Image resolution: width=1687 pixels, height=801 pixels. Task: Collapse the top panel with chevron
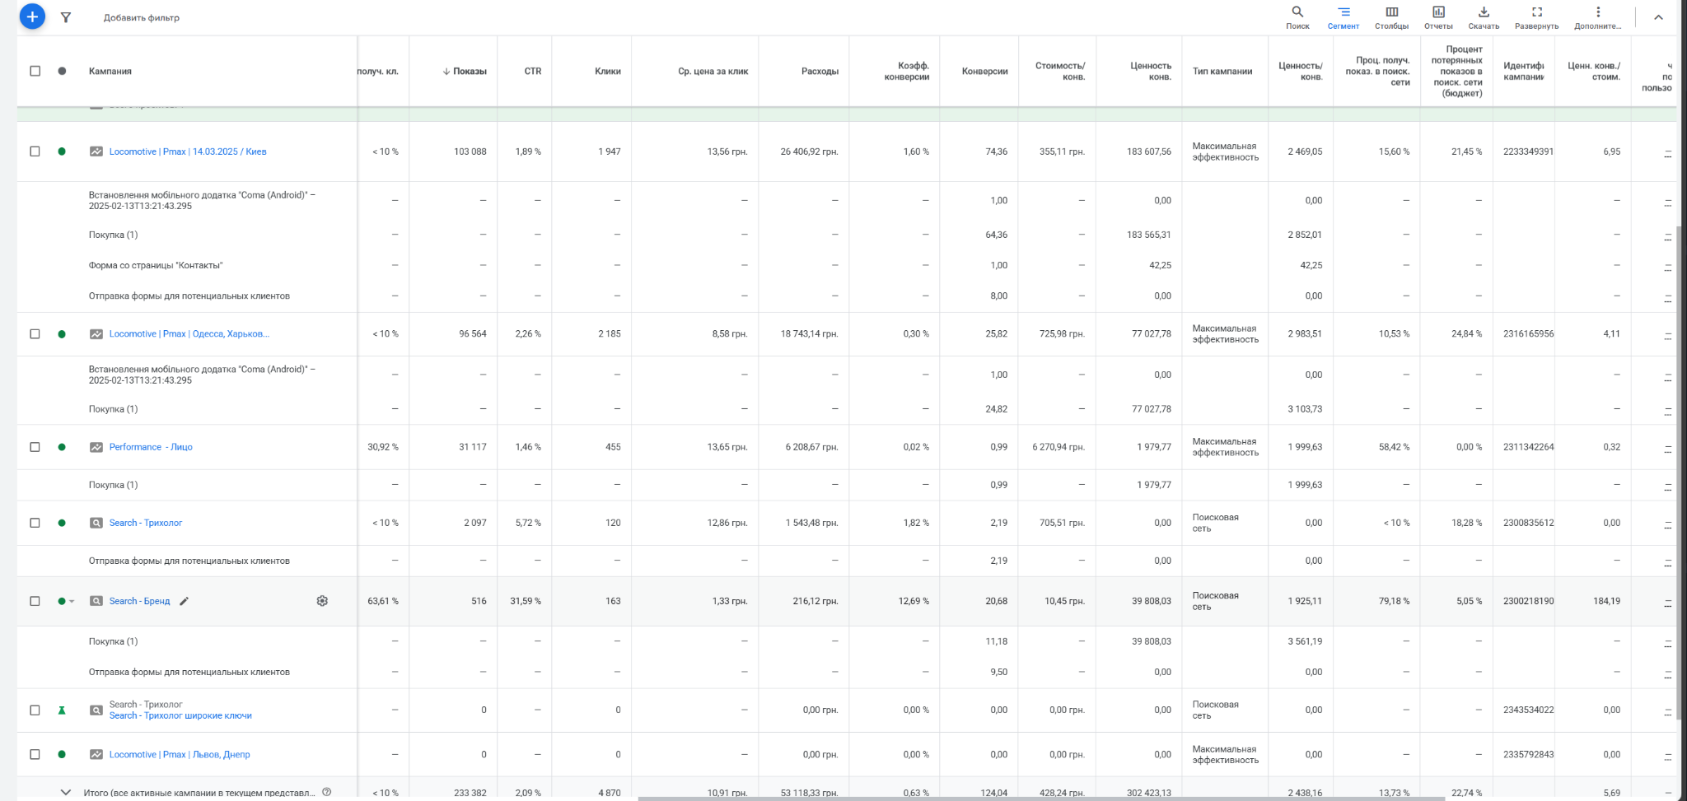click(x=1659, y=17)
